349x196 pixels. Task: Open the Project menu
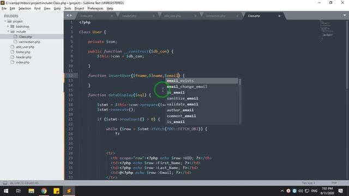79,9
